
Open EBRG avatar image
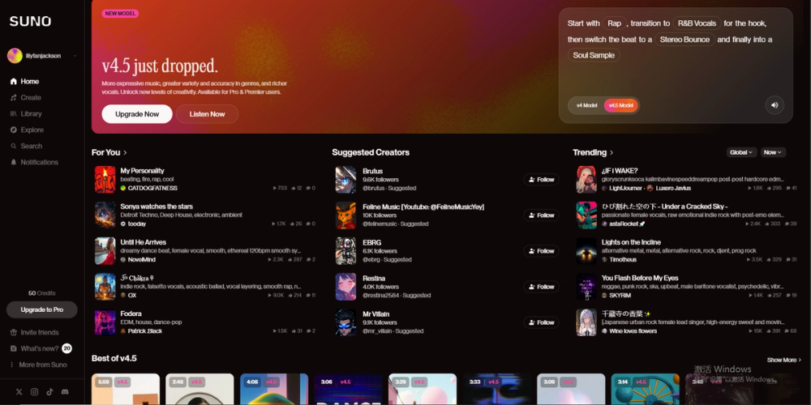pos(345,250)
